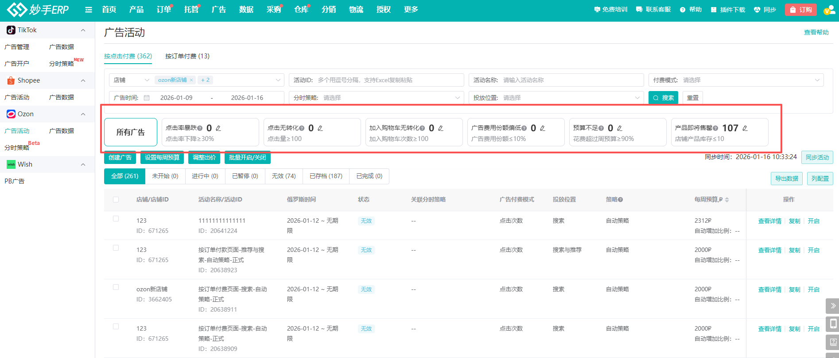Open the 分时策略 filter dropdown
Viewport: 839px width, 358px height.
coord(376,98)
